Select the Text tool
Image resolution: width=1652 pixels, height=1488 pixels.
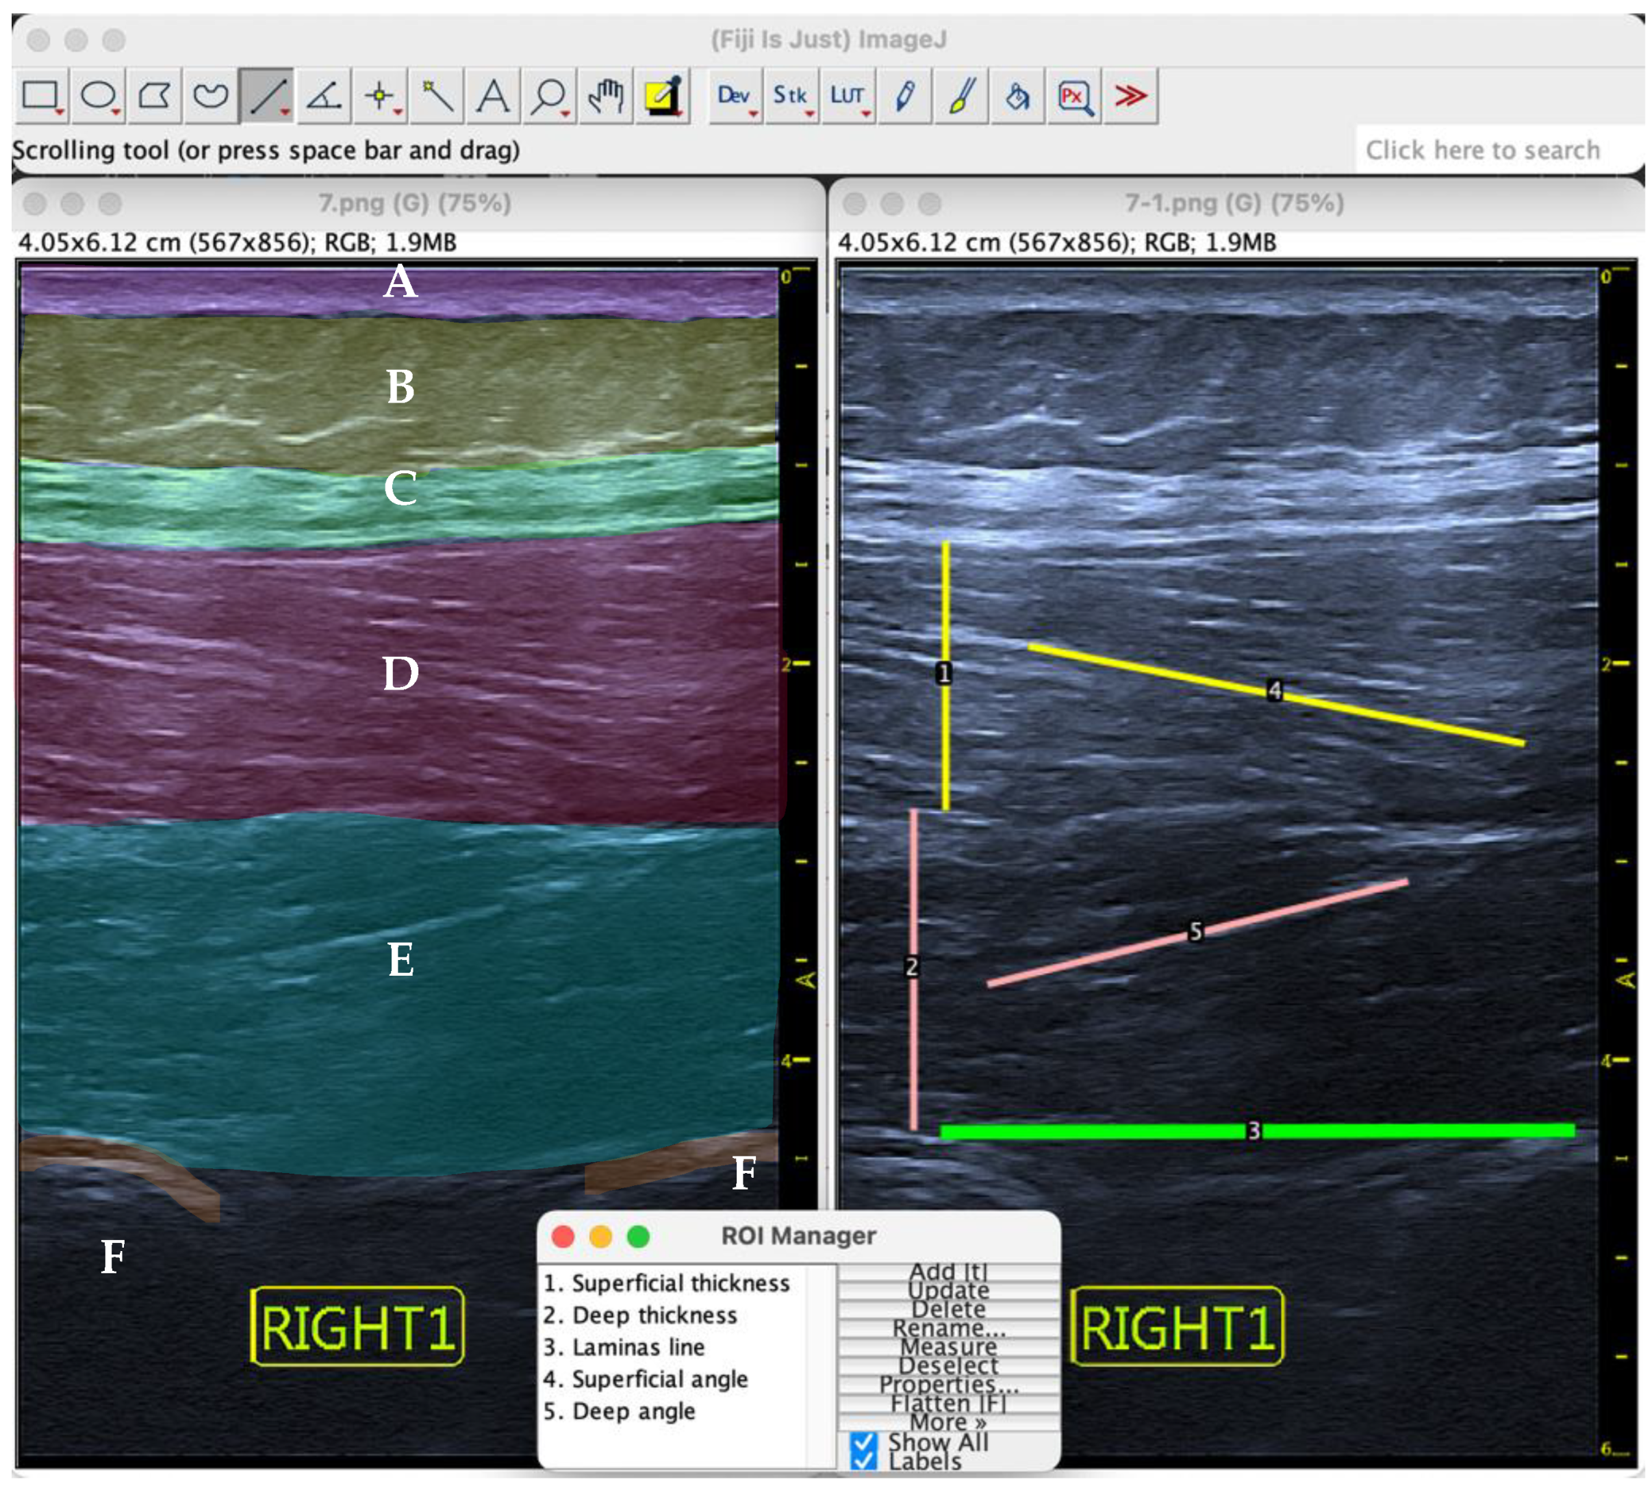coord(493,96)
